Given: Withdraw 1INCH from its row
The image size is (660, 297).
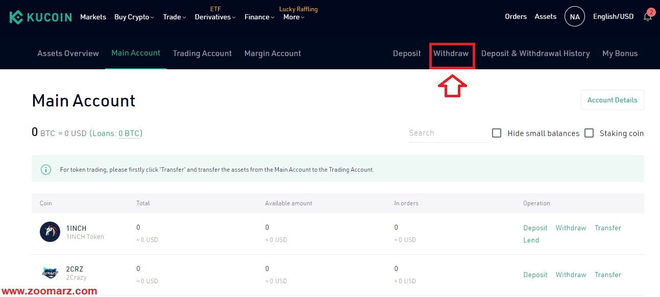Looking at the screenshot, I should (571, 228).
